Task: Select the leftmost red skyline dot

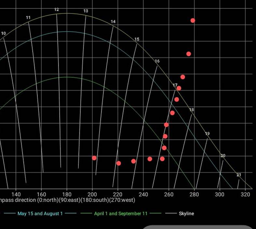Action: (x=94, y=158)
